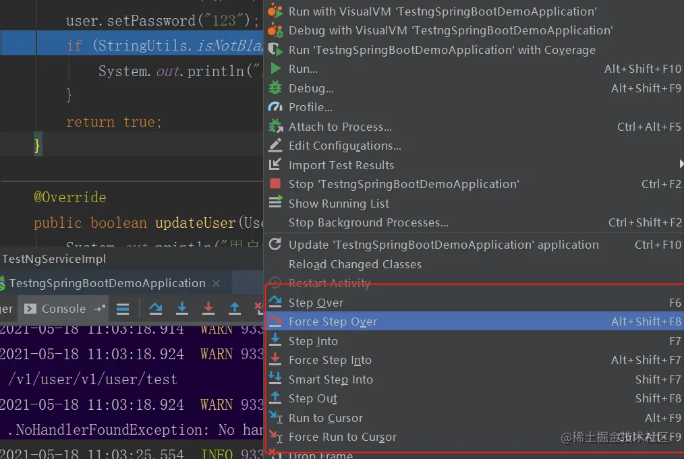Viewport: 684px width, 459px height.
Task: Select Run with Coverage menu entry
Action: pos(474,50)
